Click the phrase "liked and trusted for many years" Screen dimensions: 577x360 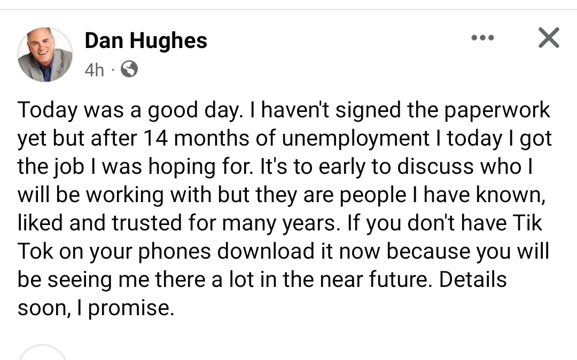click(x=177, y=223)
